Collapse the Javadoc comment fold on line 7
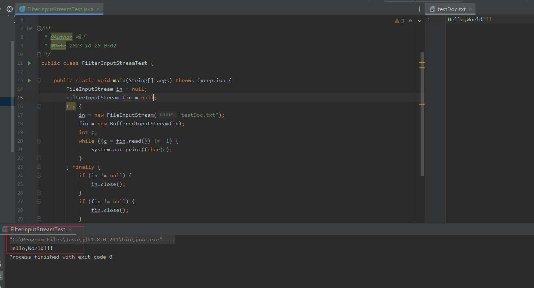Screen dimensions: 534x288 pos(39,28)
